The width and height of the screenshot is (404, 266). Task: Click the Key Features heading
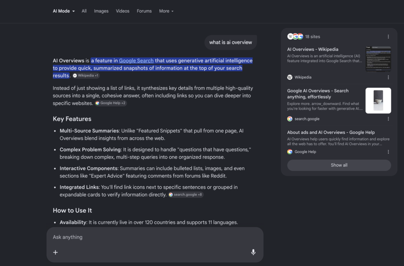coord(72,119)
